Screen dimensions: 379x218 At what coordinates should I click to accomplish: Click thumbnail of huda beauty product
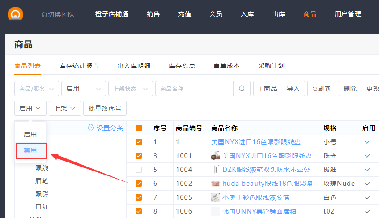216,184
